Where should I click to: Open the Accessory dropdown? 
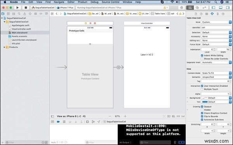point(216,36)
